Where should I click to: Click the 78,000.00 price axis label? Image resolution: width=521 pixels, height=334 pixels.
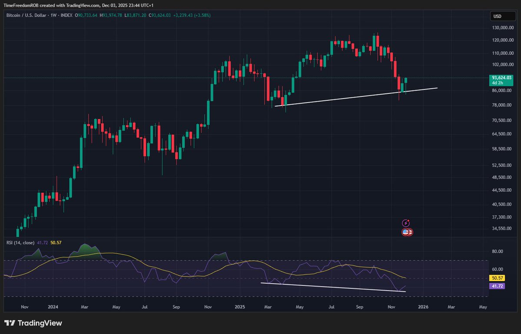click(503, 105)
